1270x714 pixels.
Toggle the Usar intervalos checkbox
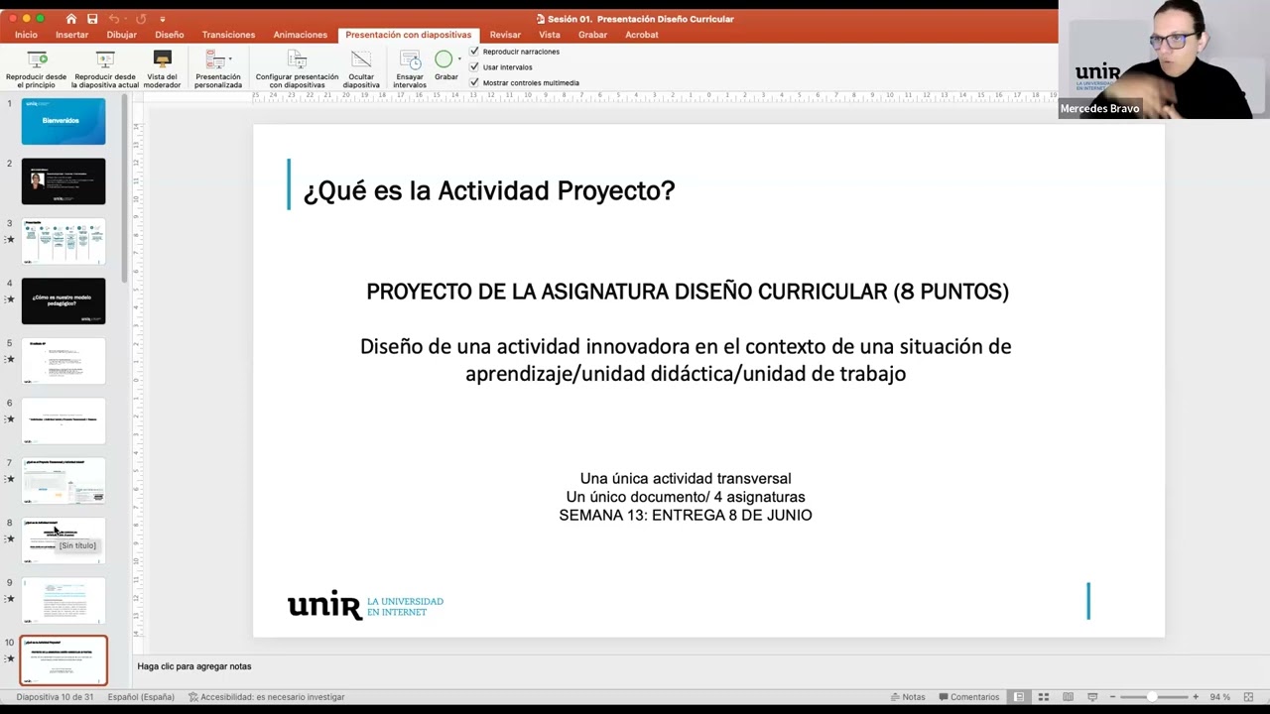[474, 66]
